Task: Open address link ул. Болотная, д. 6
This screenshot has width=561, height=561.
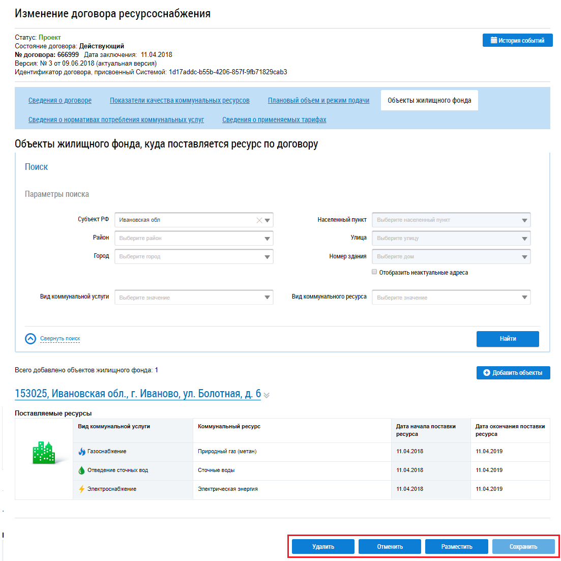Action: click(x=138, y=394)
